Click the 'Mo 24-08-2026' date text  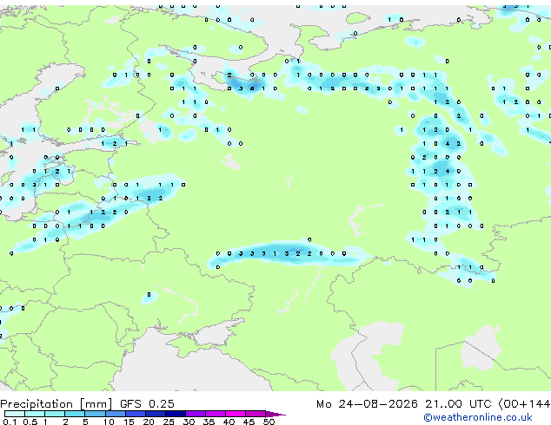coord(367,404)
